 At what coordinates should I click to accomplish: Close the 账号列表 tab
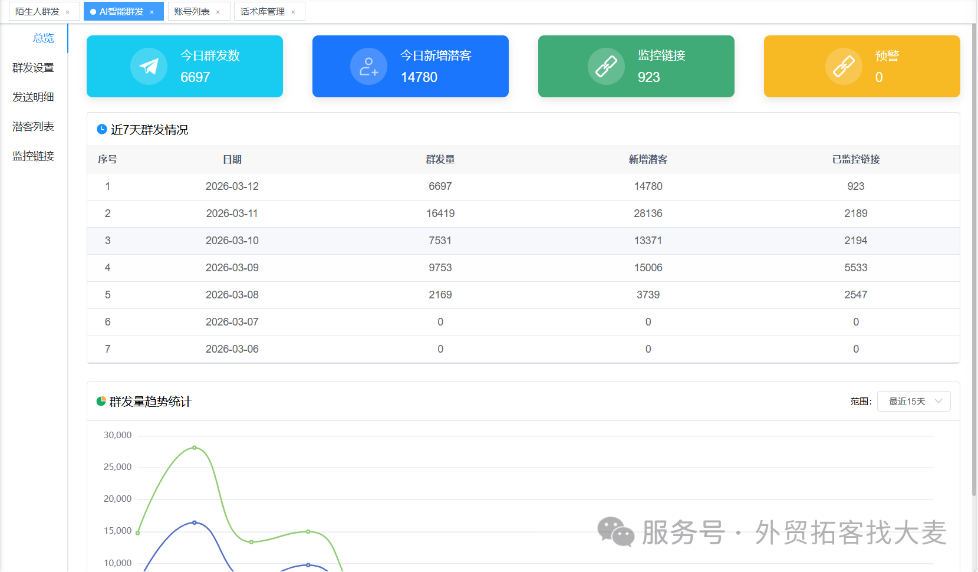[218, 12]
